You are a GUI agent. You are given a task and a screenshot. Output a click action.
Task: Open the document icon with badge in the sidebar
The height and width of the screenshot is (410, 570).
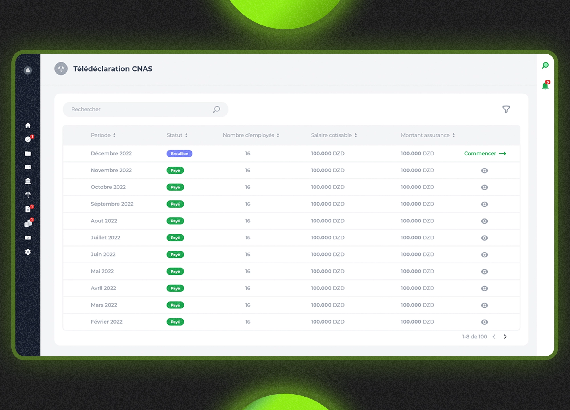(28, 209)
